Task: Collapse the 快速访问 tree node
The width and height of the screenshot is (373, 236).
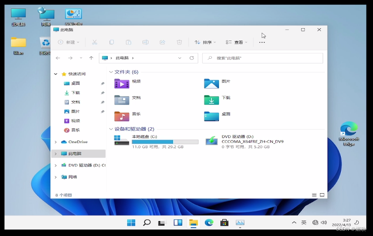Action: pos(56,74)
